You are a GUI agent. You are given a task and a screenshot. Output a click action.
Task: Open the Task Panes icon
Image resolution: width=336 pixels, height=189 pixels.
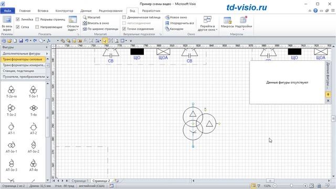72,20
